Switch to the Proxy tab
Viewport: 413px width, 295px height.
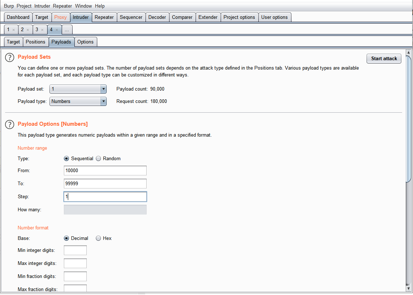tap(61, 17)
